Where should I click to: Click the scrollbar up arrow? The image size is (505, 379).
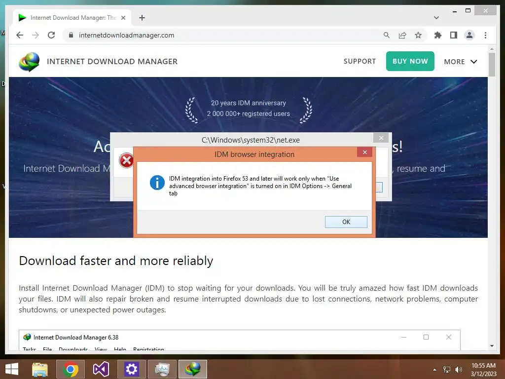[x=492, y=49]
